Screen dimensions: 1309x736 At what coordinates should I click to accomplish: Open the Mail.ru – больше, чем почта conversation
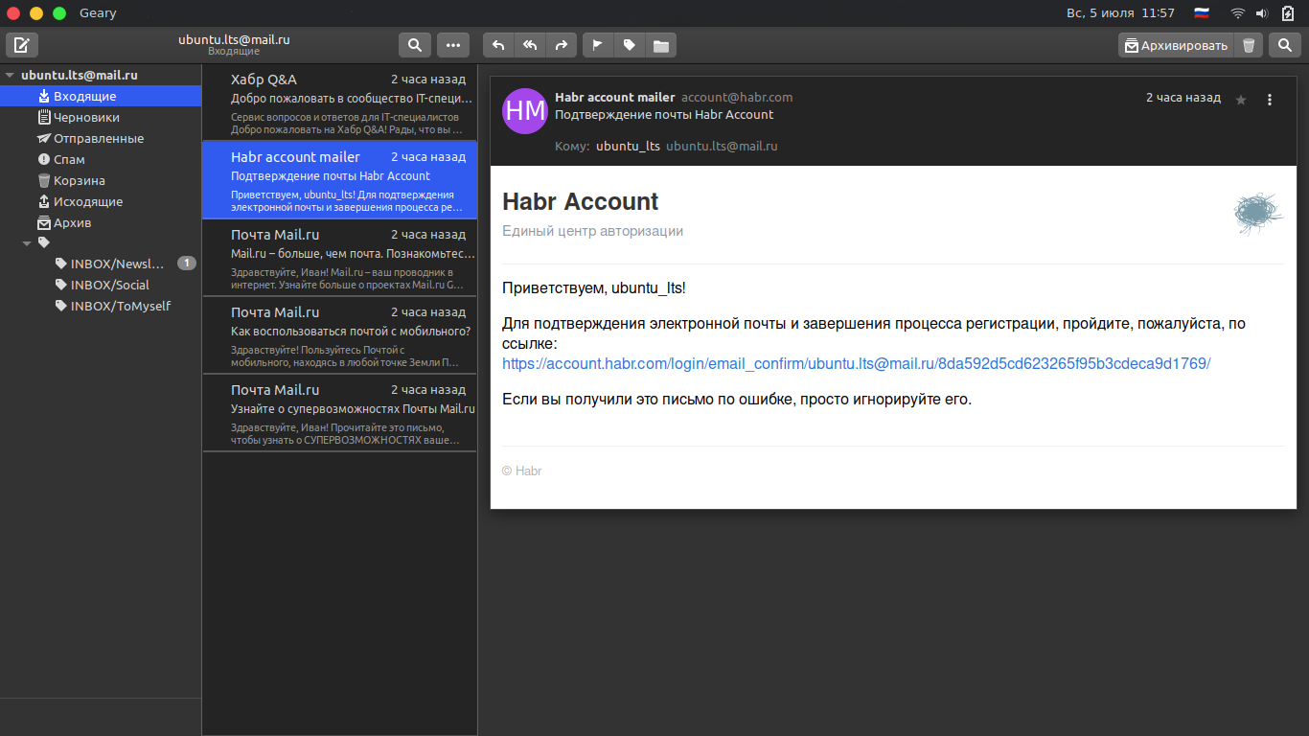click(339, 258)
